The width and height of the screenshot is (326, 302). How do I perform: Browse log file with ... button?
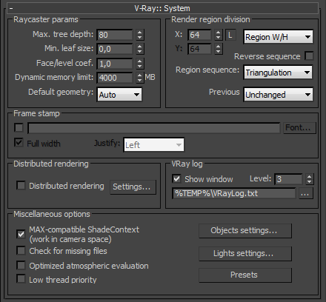click(306, 193)
